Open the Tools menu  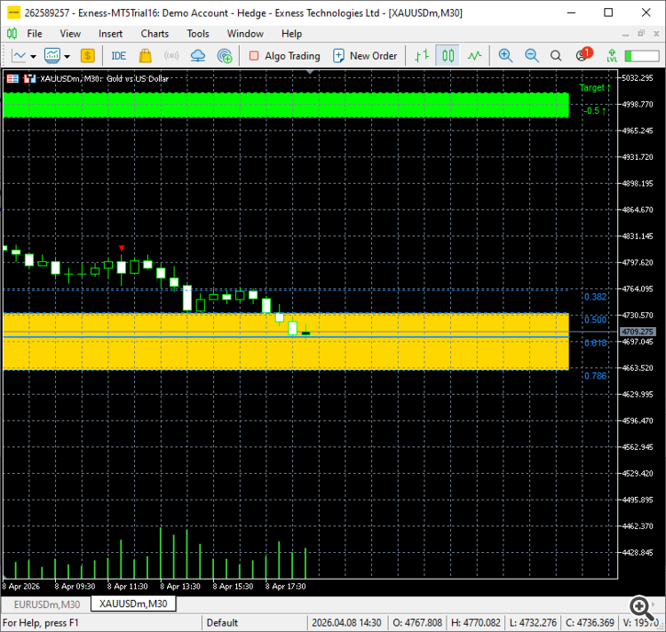click(198, 34)
